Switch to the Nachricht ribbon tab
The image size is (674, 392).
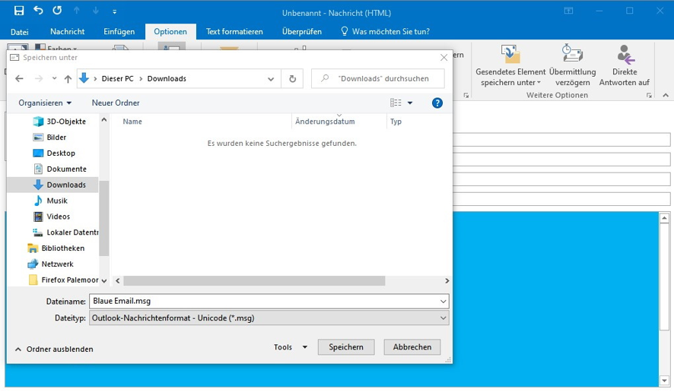click(68, 31)
